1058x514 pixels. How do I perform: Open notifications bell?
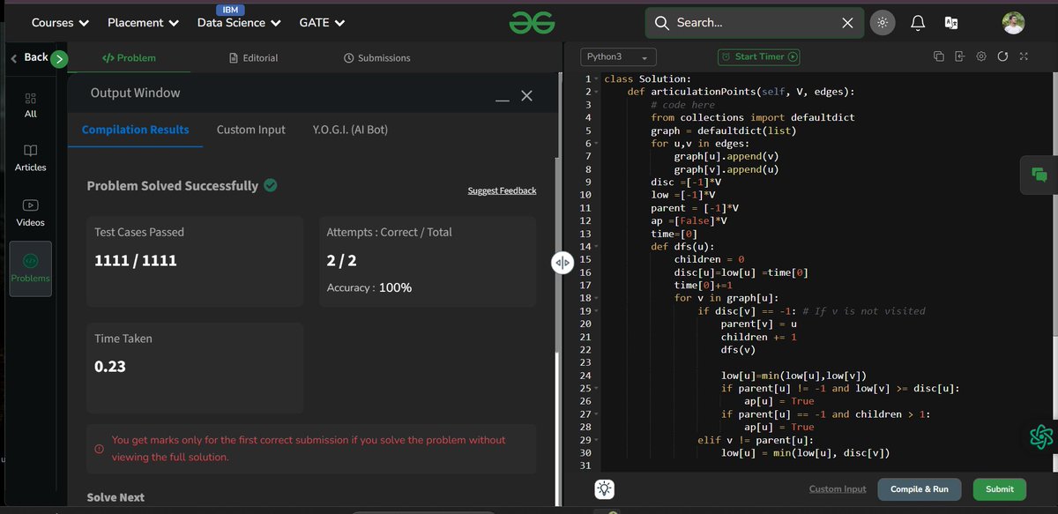tap(918, 23)
